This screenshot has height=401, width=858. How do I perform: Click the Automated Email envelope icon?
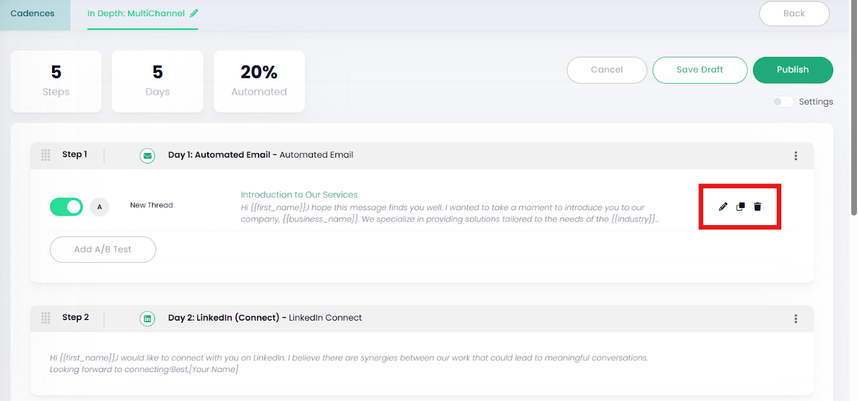pos(147,155)
